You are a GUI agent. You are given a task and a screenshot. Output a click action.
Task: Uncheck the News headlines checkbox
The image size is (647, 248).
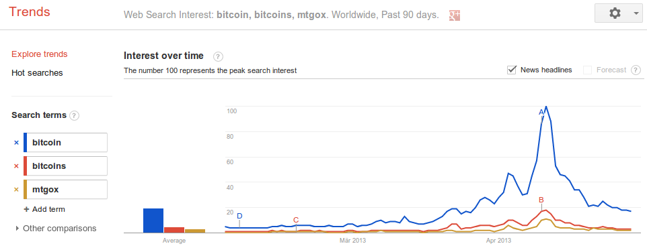[x=512, y=70]
